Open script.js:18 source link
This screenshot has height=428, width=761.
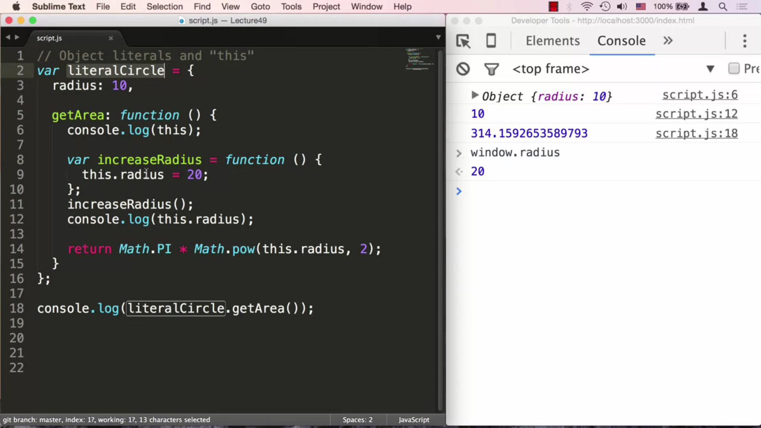[x=696, y=134]
